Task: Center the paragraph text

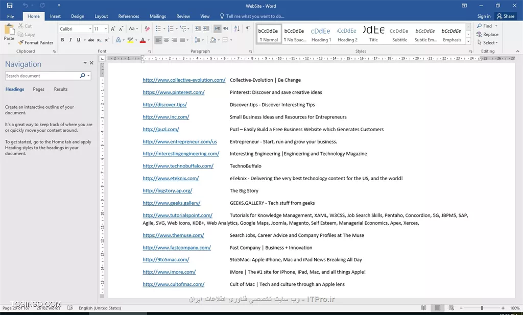Action: (166, 40)
